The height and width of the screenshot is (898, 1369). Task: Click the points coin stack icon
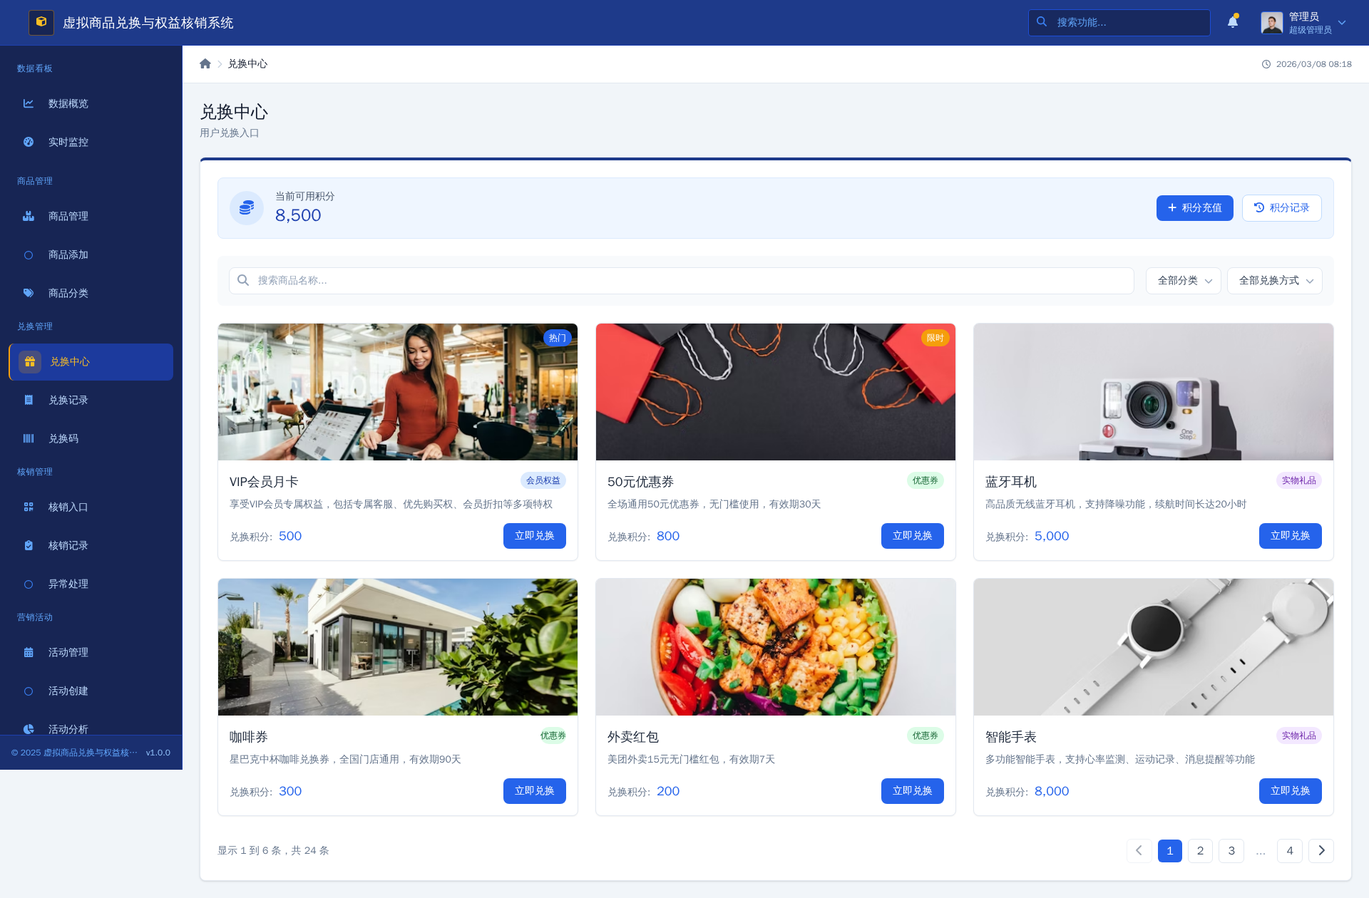pyautogui.click(x=247, y=208)
